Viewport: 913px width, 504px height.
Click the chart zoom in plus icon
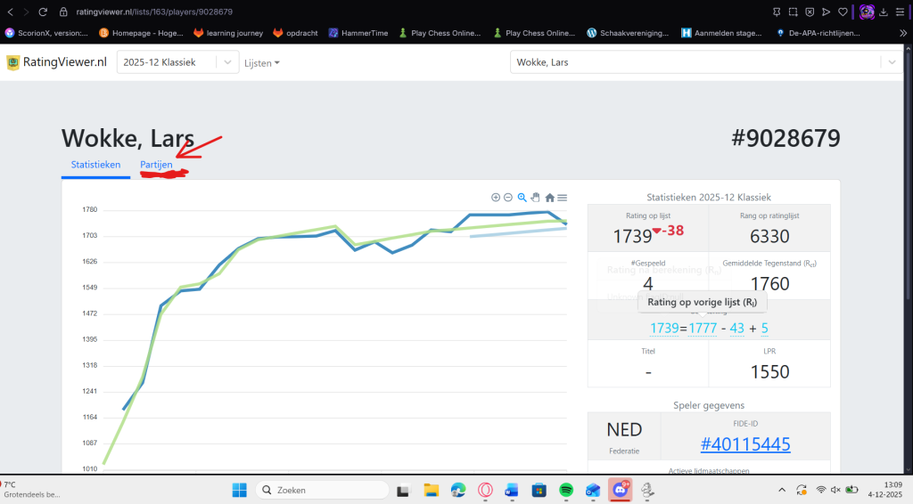click(496, 198)
